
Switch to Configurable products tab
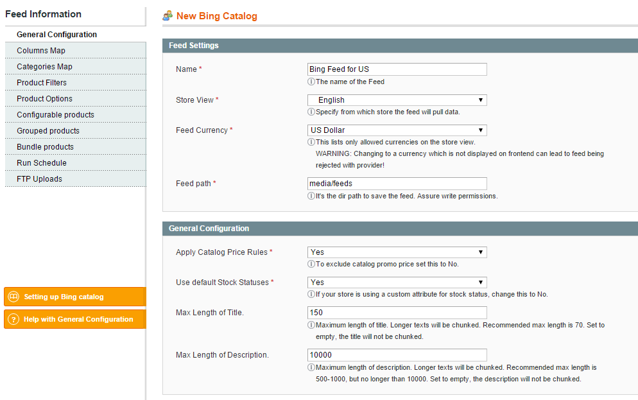[75, 114]
